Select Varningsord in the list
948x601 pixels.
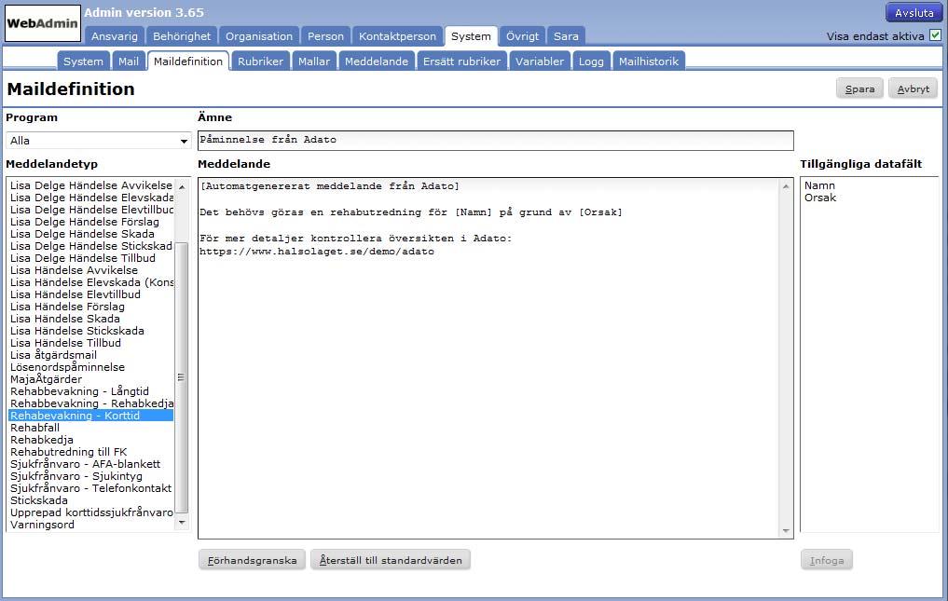(91, 525)
